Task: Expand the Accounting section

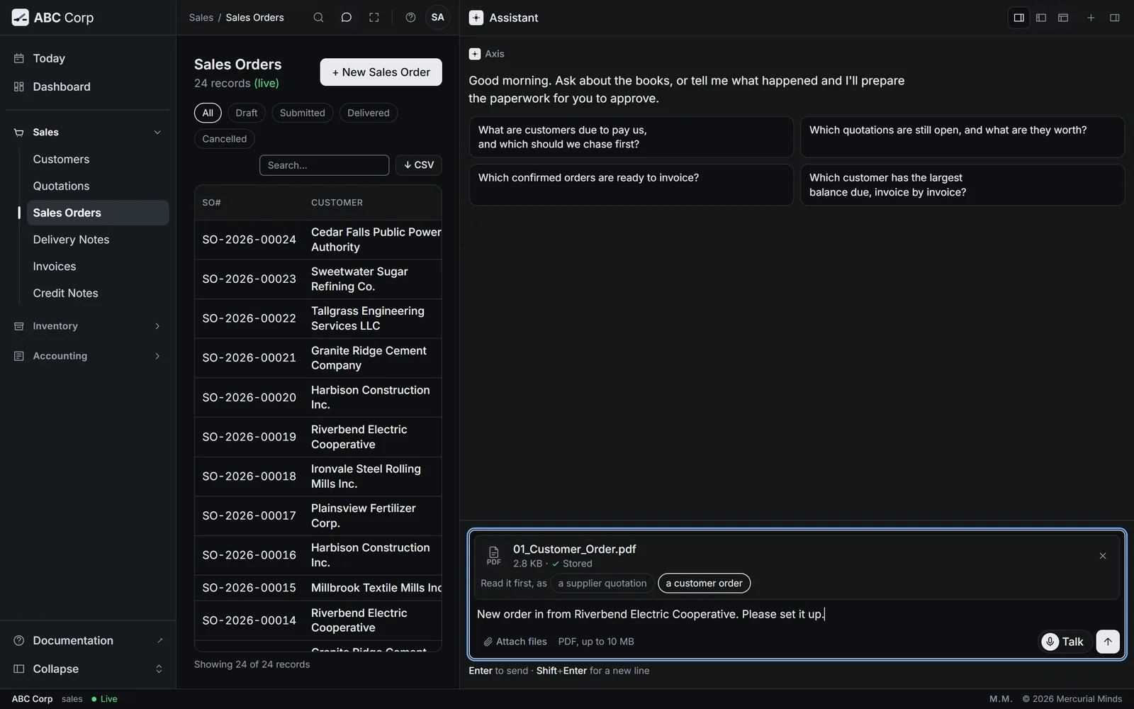Action: coord(88,356)
